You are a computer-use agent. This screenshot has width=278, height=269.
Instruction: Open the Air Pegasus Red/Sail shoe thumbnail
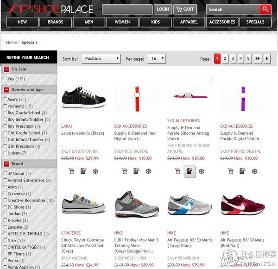pyautogui.click(x=242, y=206)
